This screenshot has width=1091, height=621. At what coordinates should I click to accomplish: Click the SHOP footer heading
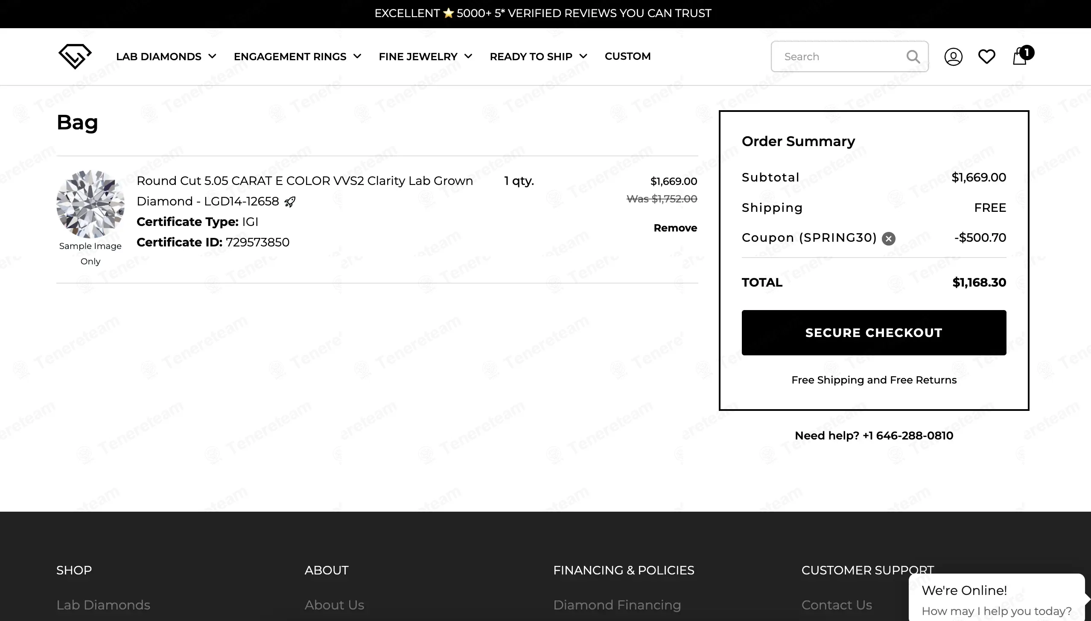(74, 571)
